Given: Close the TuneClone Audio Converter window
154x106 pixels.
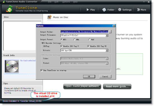Looking at the screenshot, I should point(149,2).
